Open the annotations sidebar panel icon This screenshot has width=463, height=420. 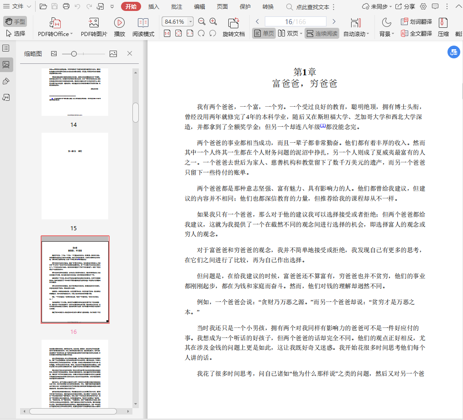click(6, 82)
